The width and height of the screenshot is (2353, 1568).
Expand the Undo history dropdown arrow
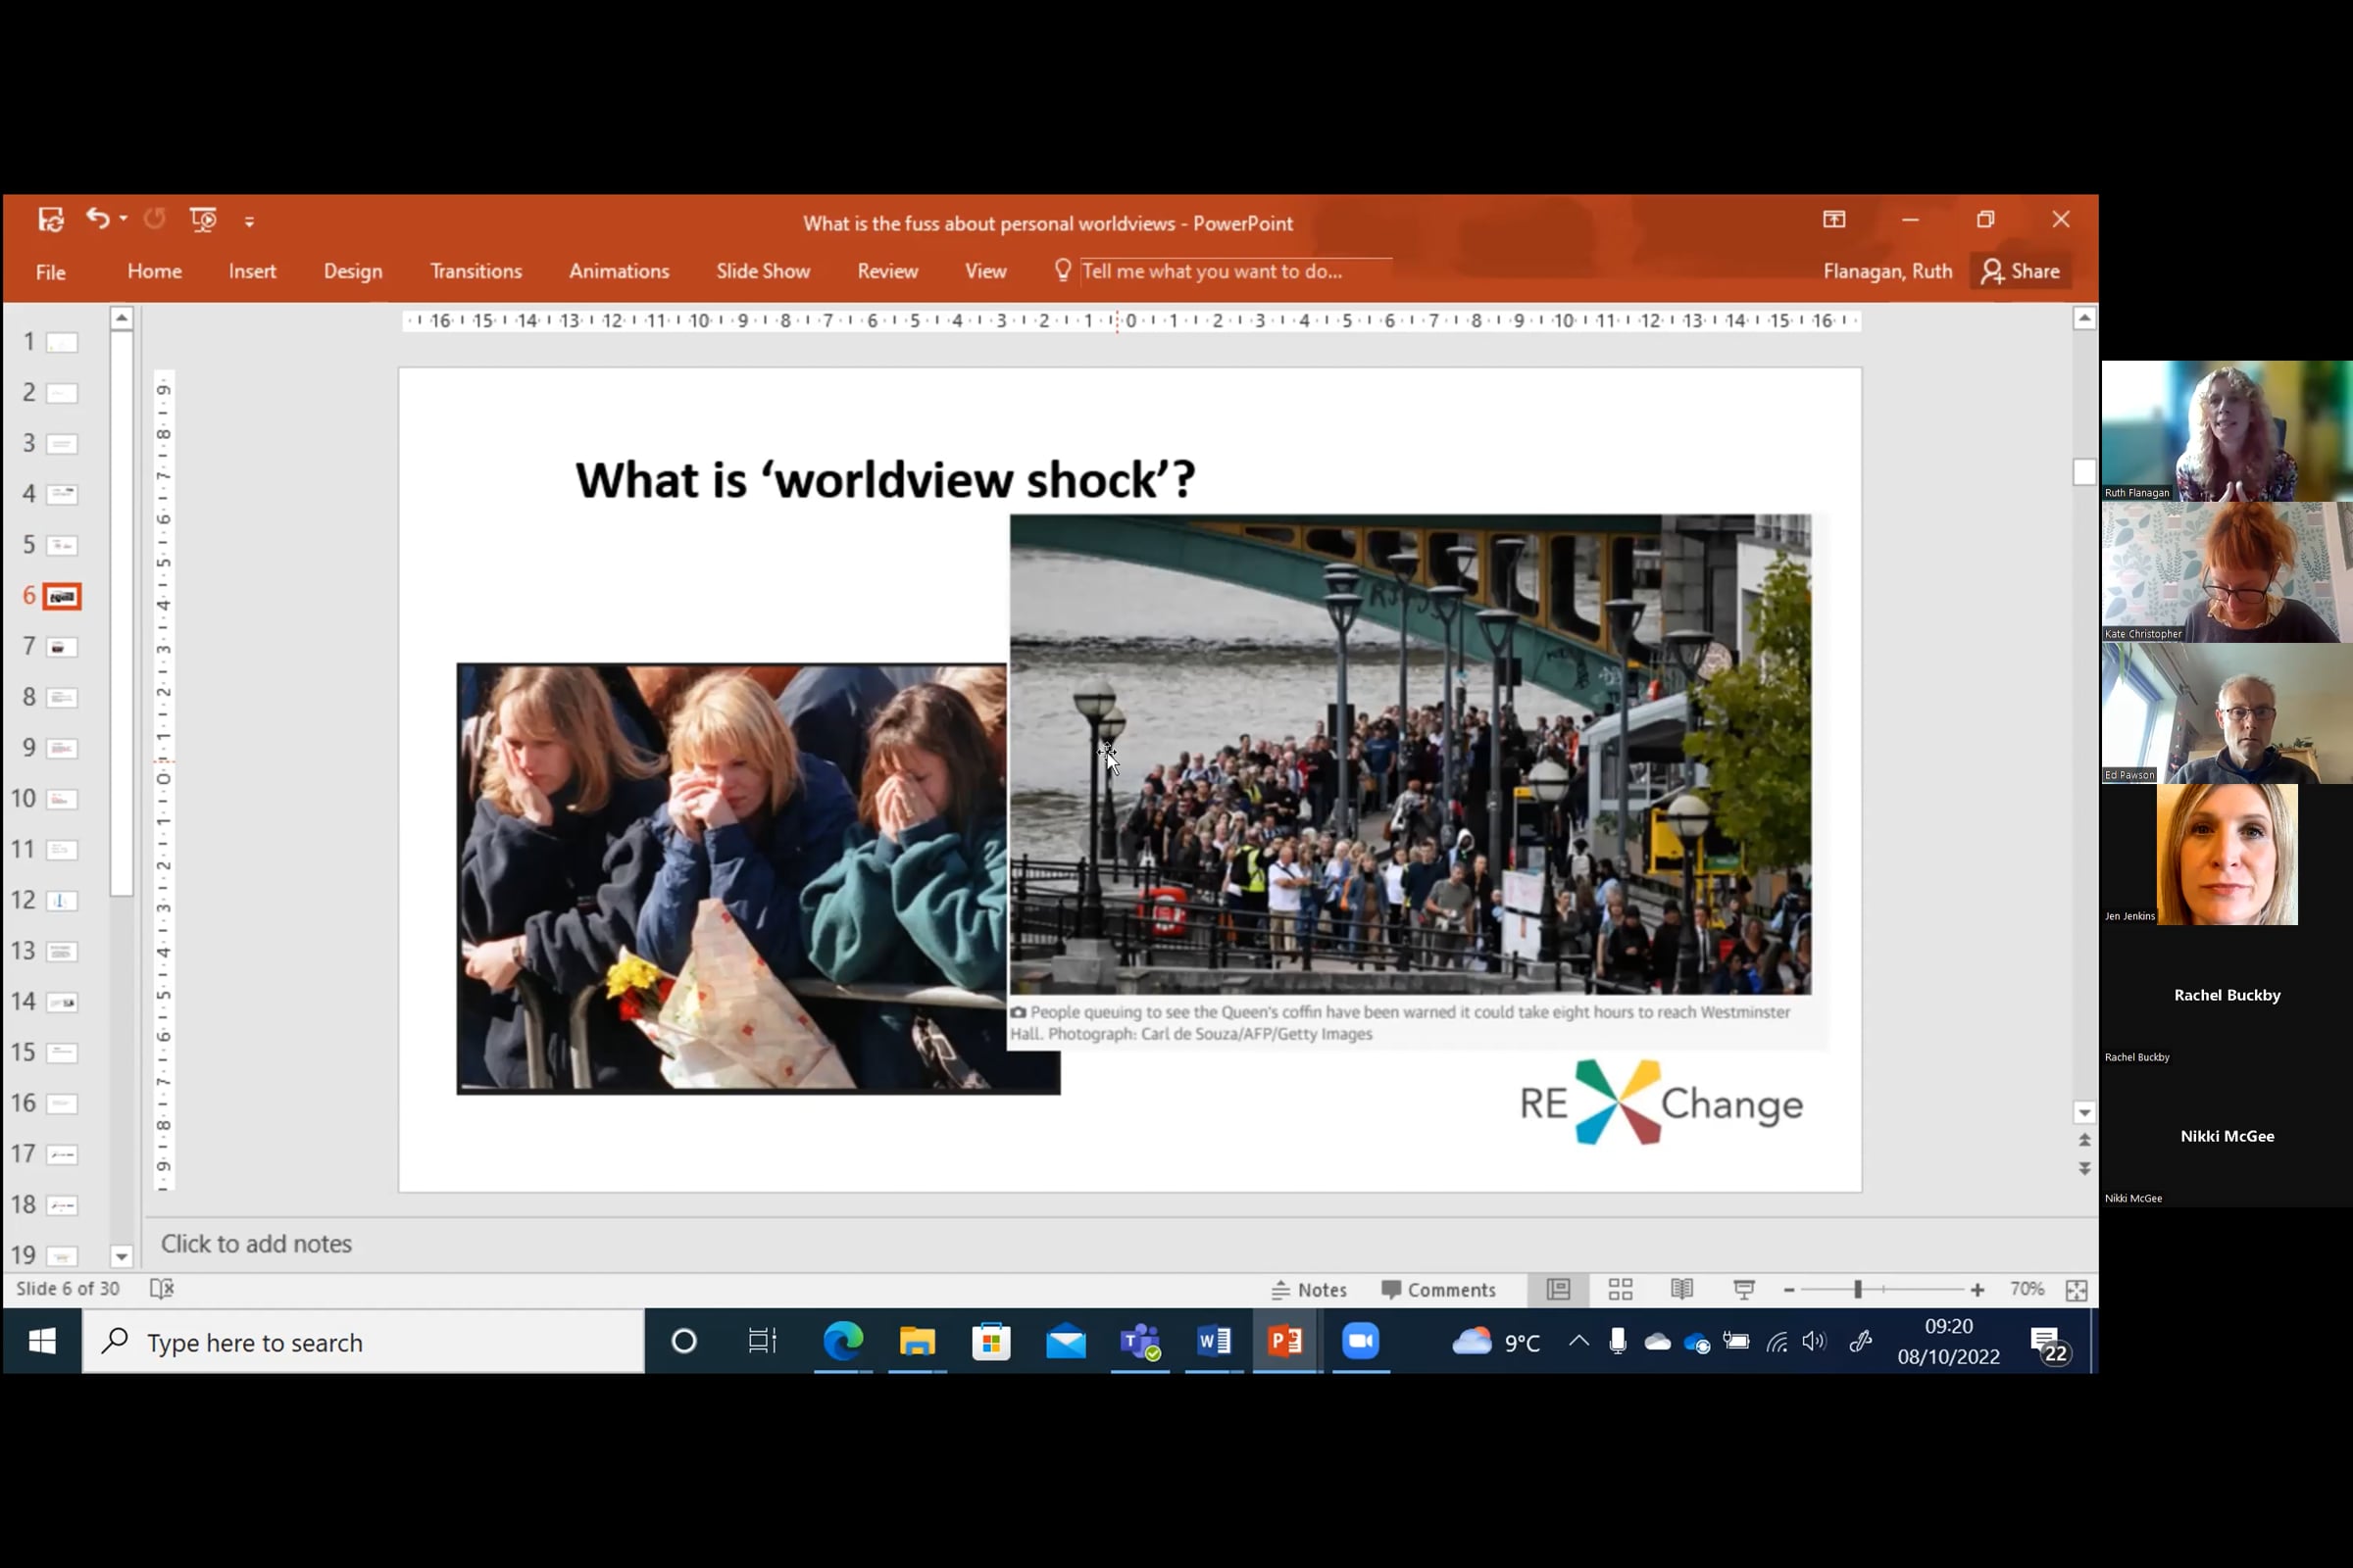click(124, 219)
